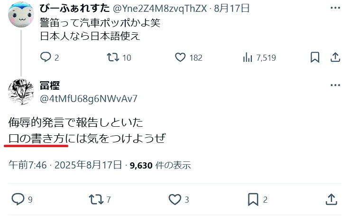Open the びーふぁれすた display name link
Screen dimensions: 349x216
coord(75,8)
